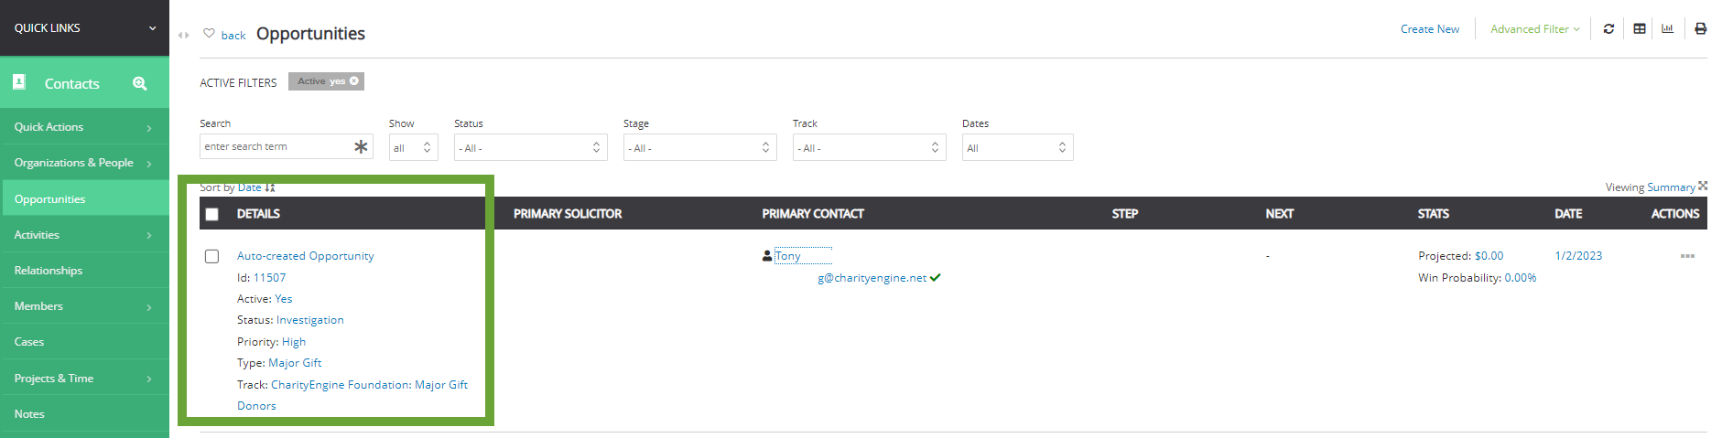Image resolution: width=1733 pixels, height=438 pixels.
Task: Open the Auto-created Opportunity link
Action: pyautogui.click(x=305, y=256)
